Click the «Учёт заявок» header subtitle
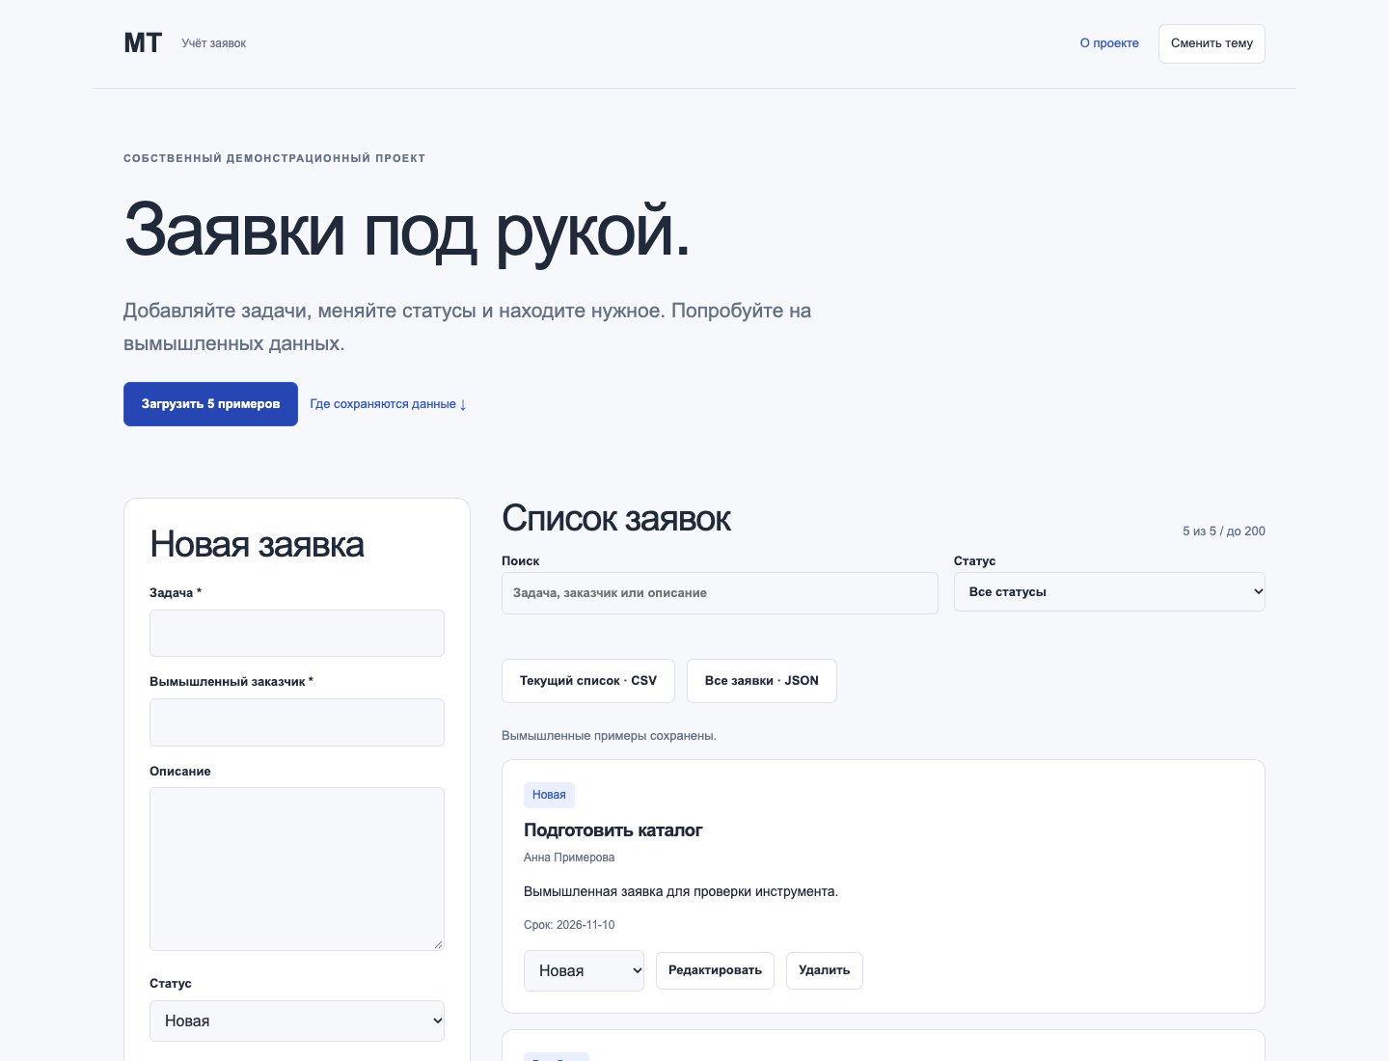 [214, 43]
